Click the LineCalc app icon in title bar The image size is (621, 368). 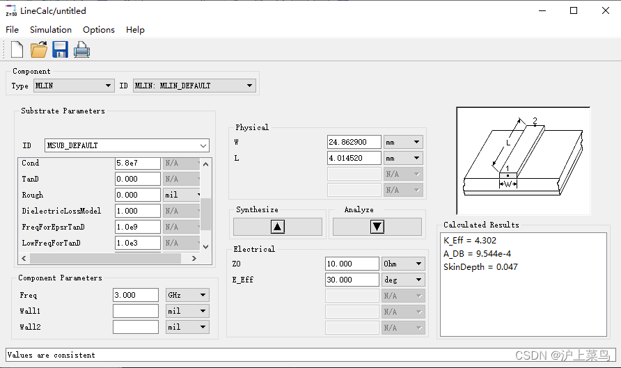click(10, 10)
